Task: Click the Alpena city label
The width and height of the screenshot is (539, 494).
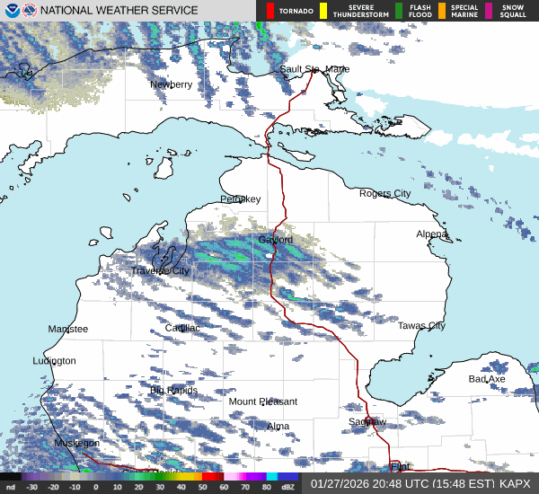Action: (431, 234)
